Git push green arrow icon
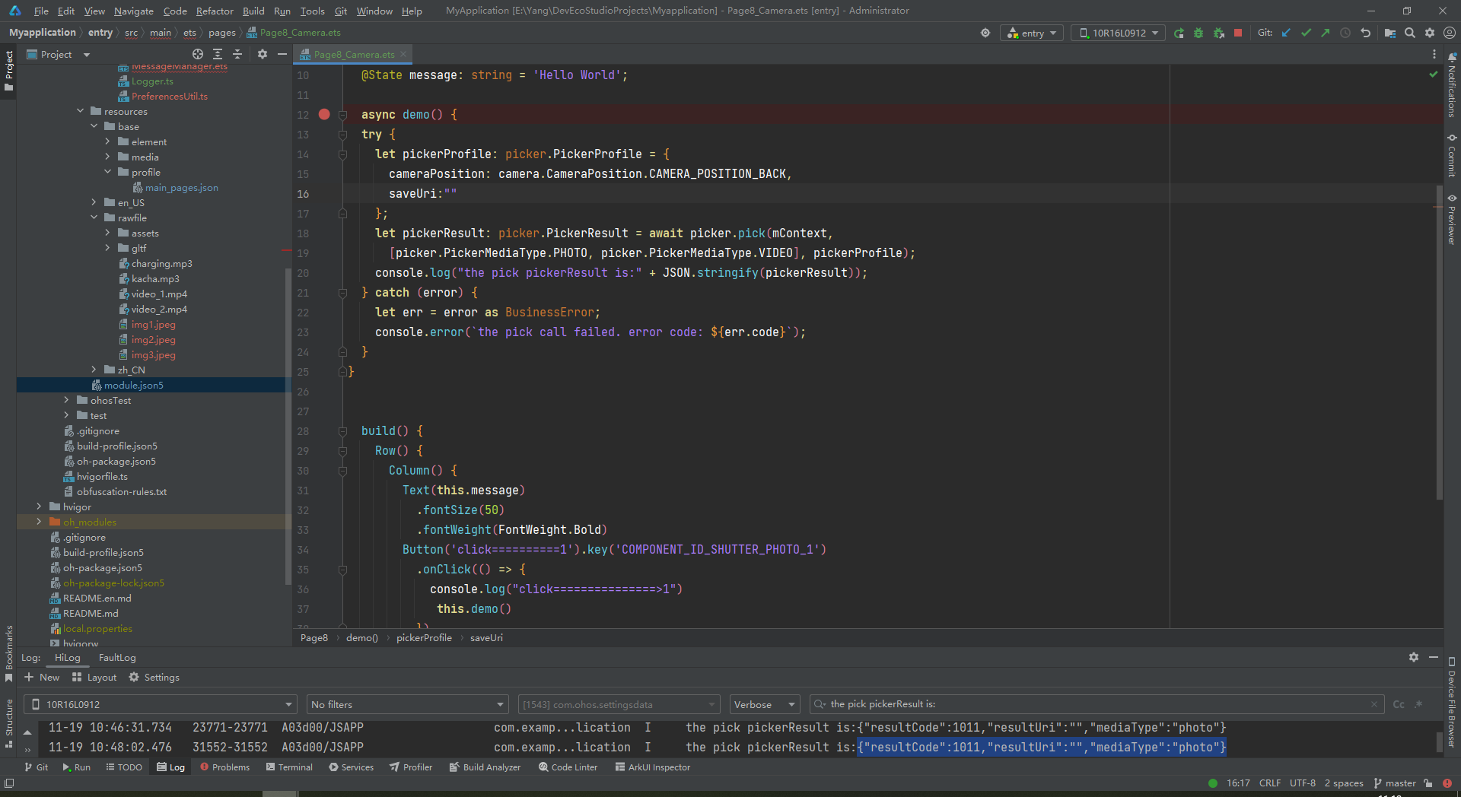Image resolution: width=1461 pixels, height=797 pixels. tap(1326, 33)
